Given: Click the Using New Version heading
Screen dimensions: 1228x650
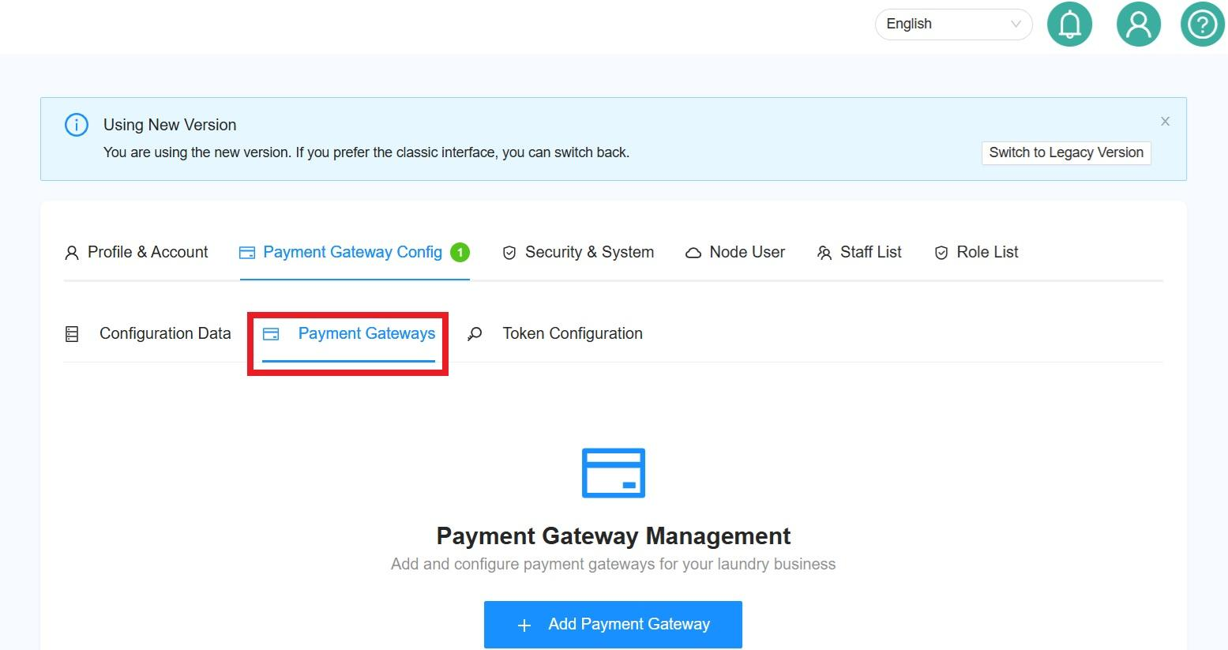Looking at the screenshot, I should (170, 125).
